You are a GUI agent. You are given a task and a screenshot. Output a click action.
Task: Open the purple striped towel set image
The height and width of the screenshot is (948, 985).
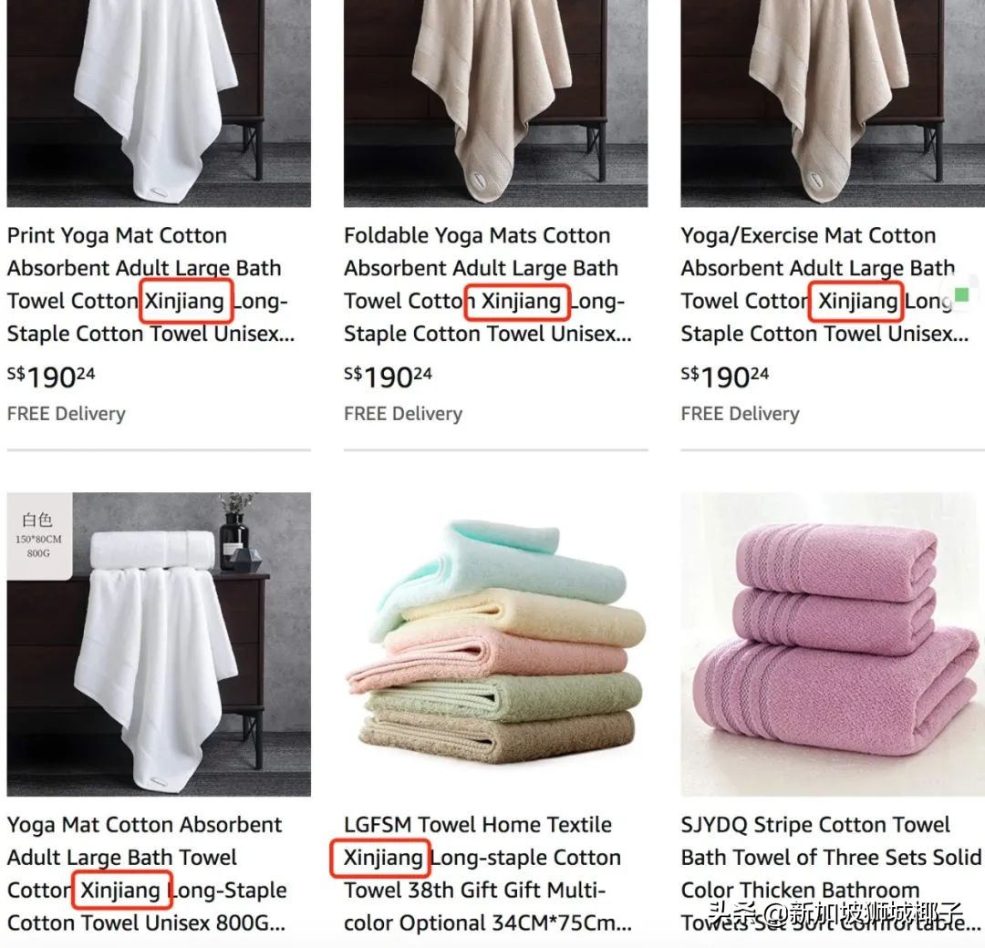pyautogui.click(x=833, y=644)
